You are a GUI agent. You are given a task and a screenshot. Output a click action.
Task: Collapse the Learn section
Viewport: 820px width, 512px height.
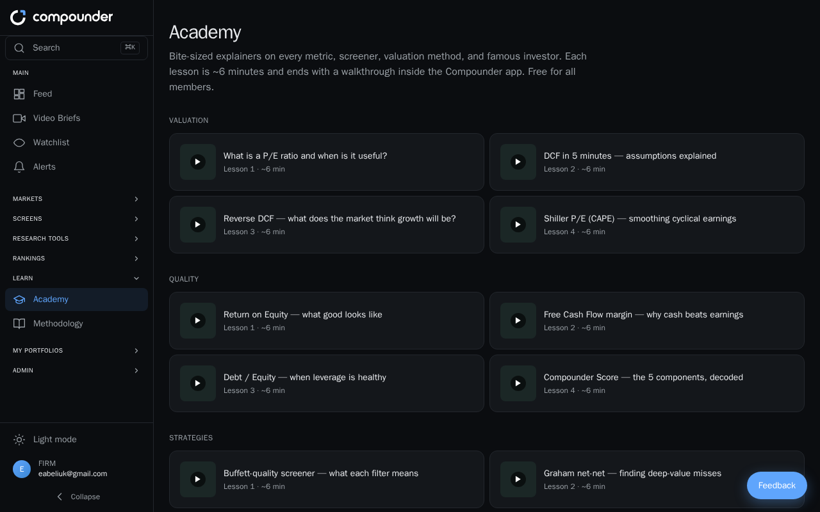[76, 278]
